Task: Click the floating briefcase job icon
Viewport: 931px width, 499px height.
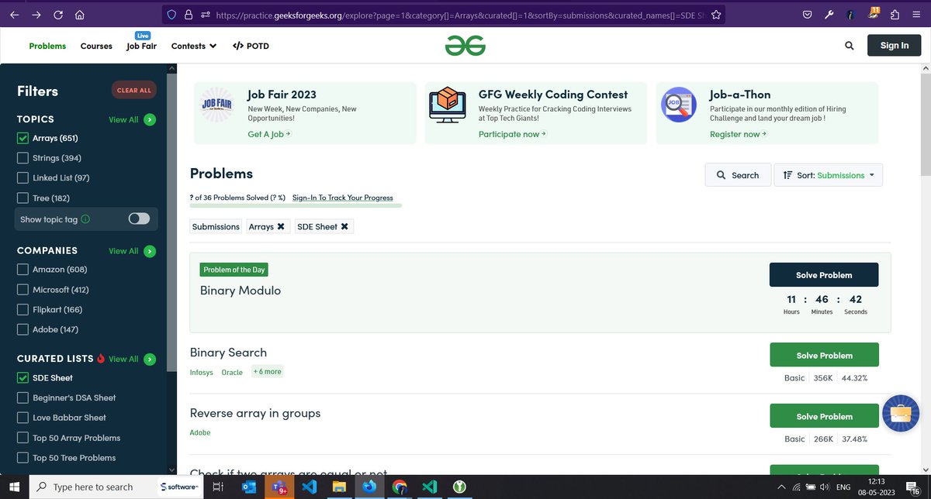Action: pyautogui.click(x=900, y=414)
